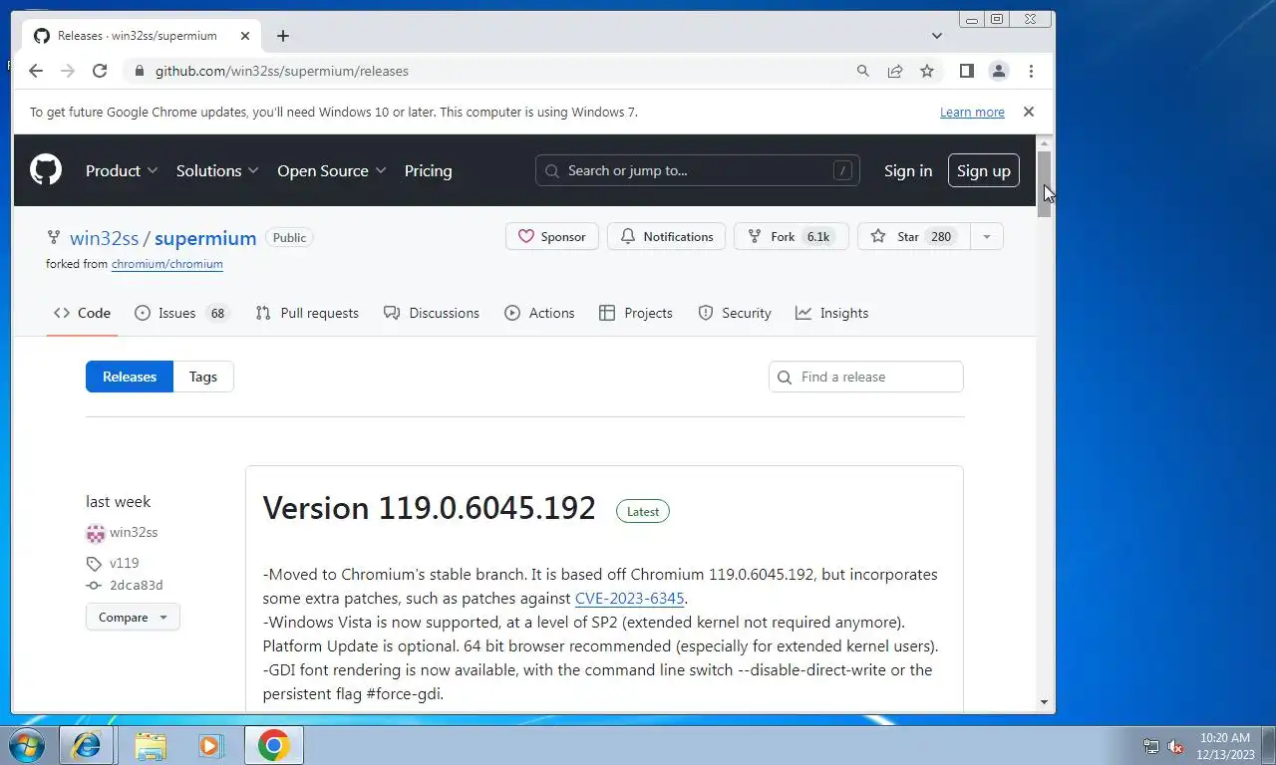
Task: Click the Sign in link
Action: click(908, 170)
